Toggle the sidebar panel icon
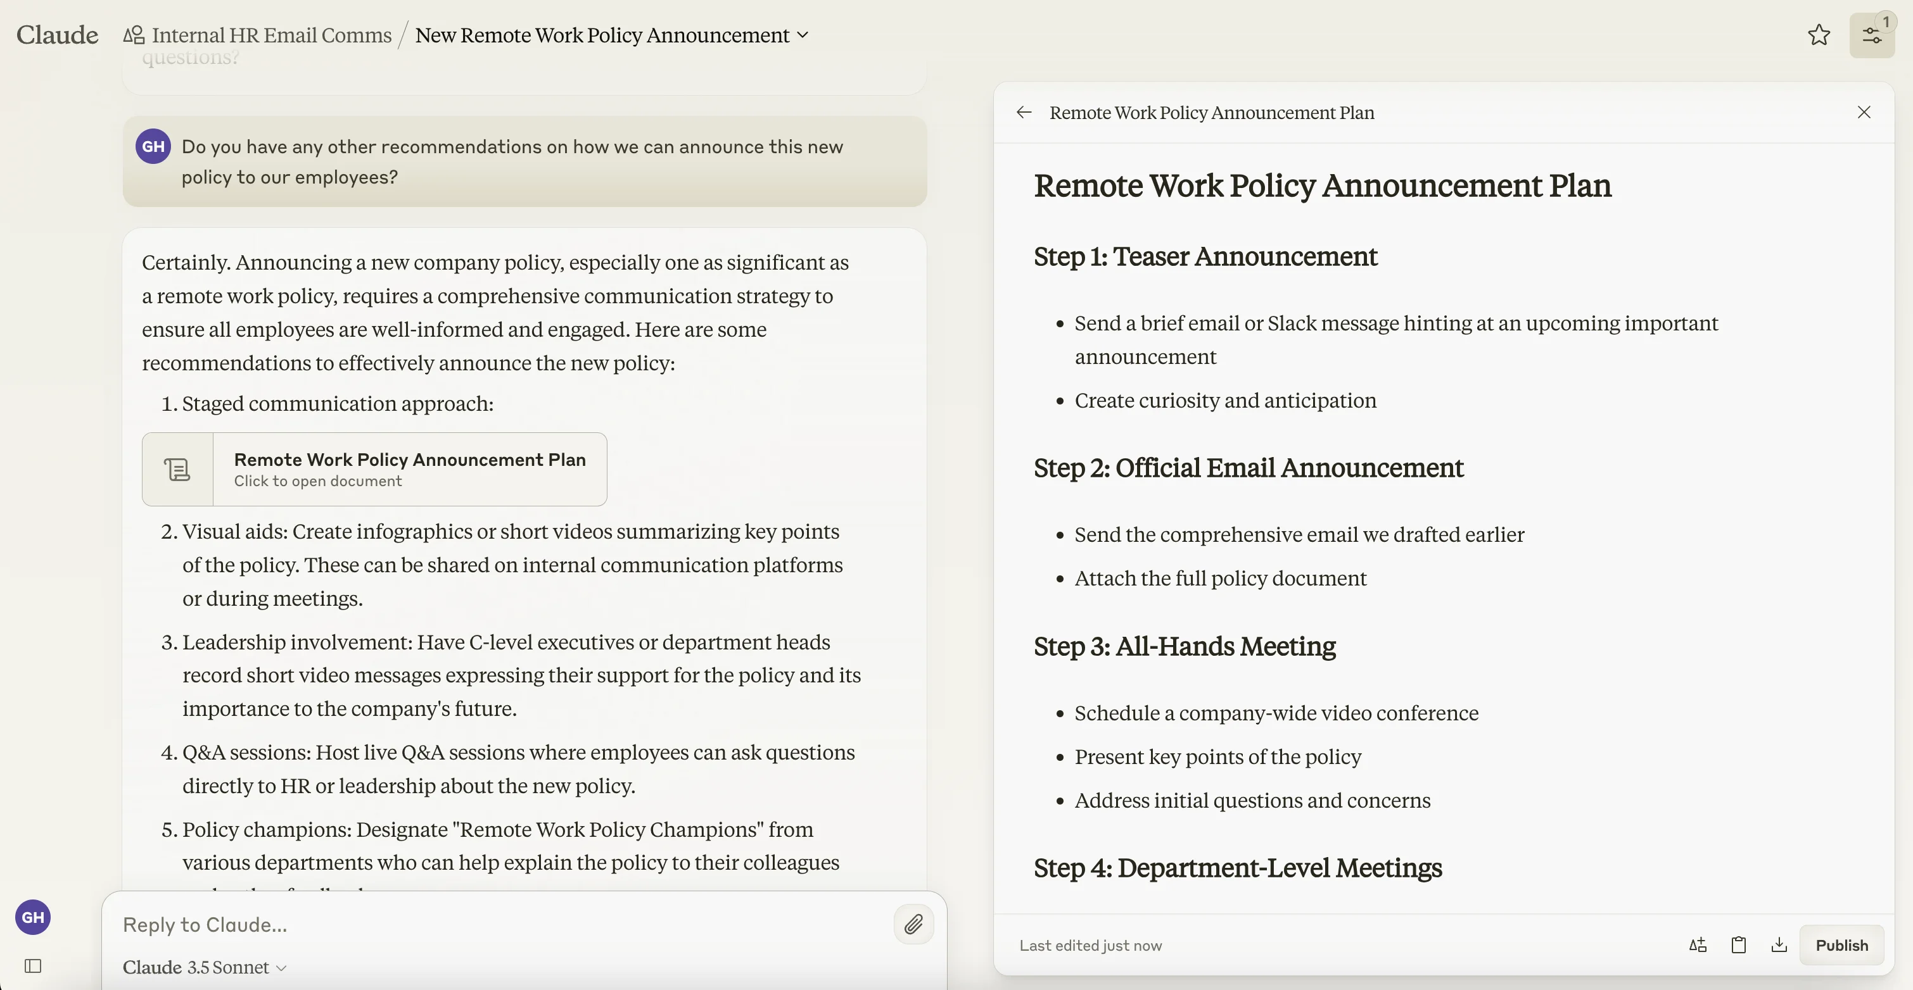 (x=33, y=965)
